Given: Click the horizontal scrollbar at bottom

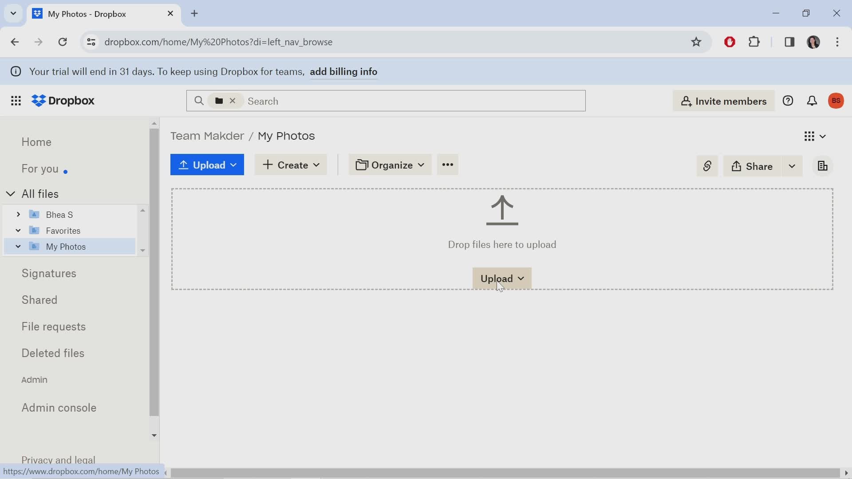Looking at the screenshot, I should (505, 473).
